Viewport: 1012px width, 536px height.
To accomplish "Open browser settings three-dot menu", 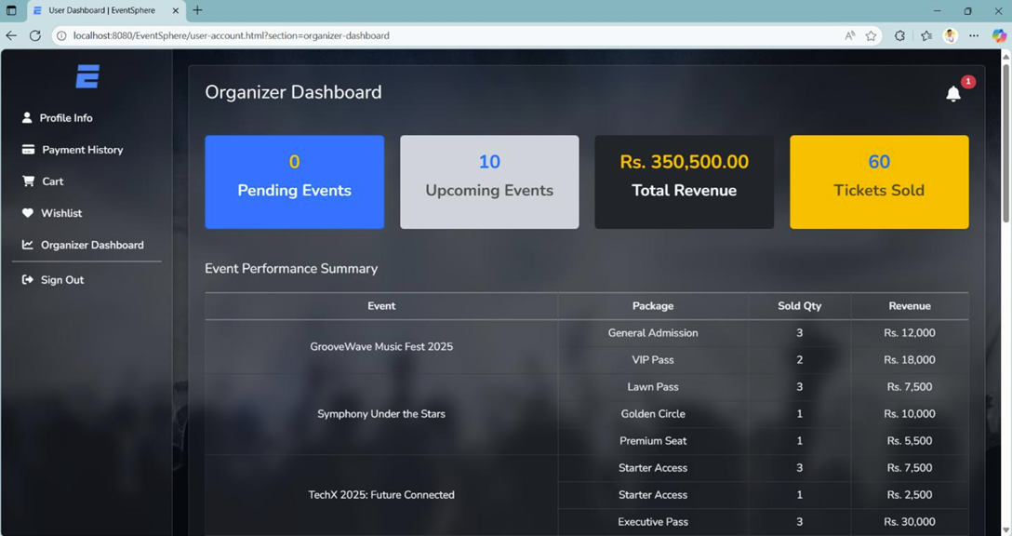I will 973,35.
